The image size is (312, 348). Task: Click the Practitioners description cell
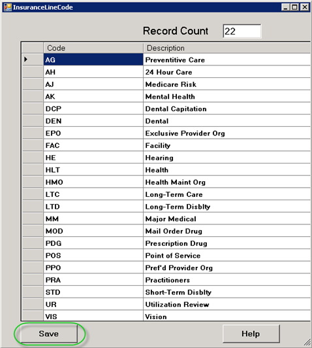(x=227, y=280)
